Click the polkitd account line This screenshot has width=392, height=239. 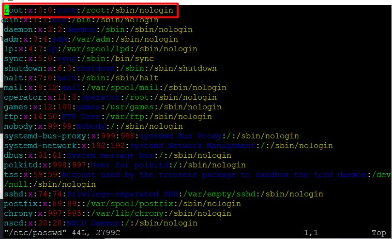coord(125,165)
